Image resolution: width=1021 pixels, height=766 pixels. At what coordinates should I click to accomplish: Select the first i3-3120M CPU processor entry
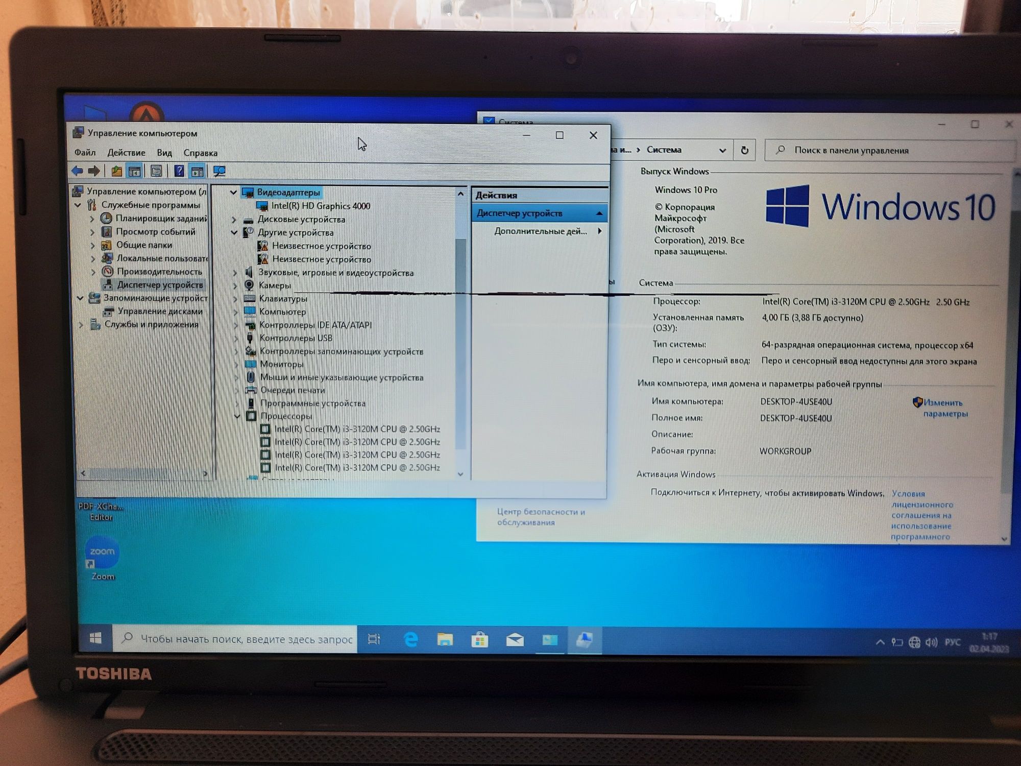(357, 429)
